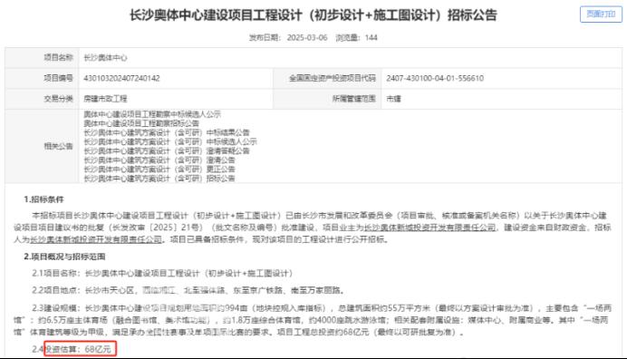Click the 所属管辖范围 field label

coord(354,99)
